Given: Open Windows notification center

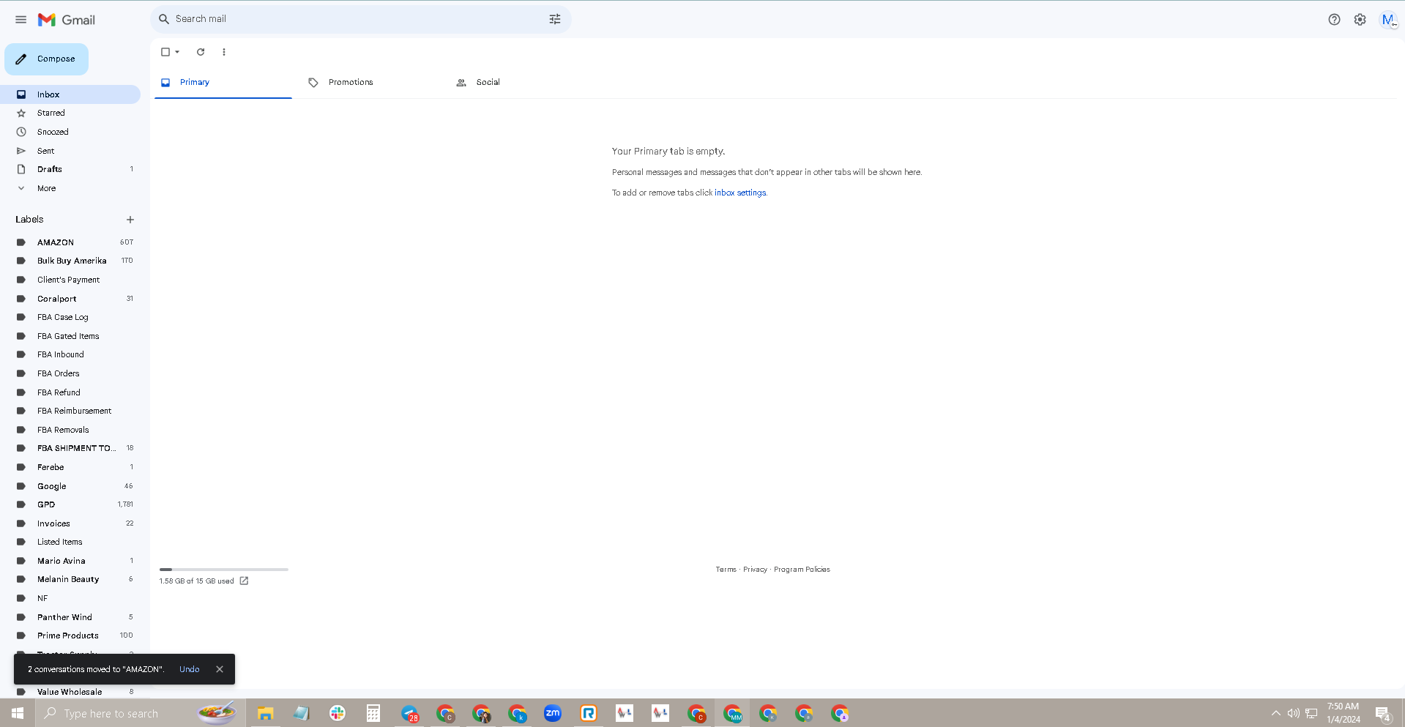Looking at the screenshot, I should click(x=1383, y=713).
